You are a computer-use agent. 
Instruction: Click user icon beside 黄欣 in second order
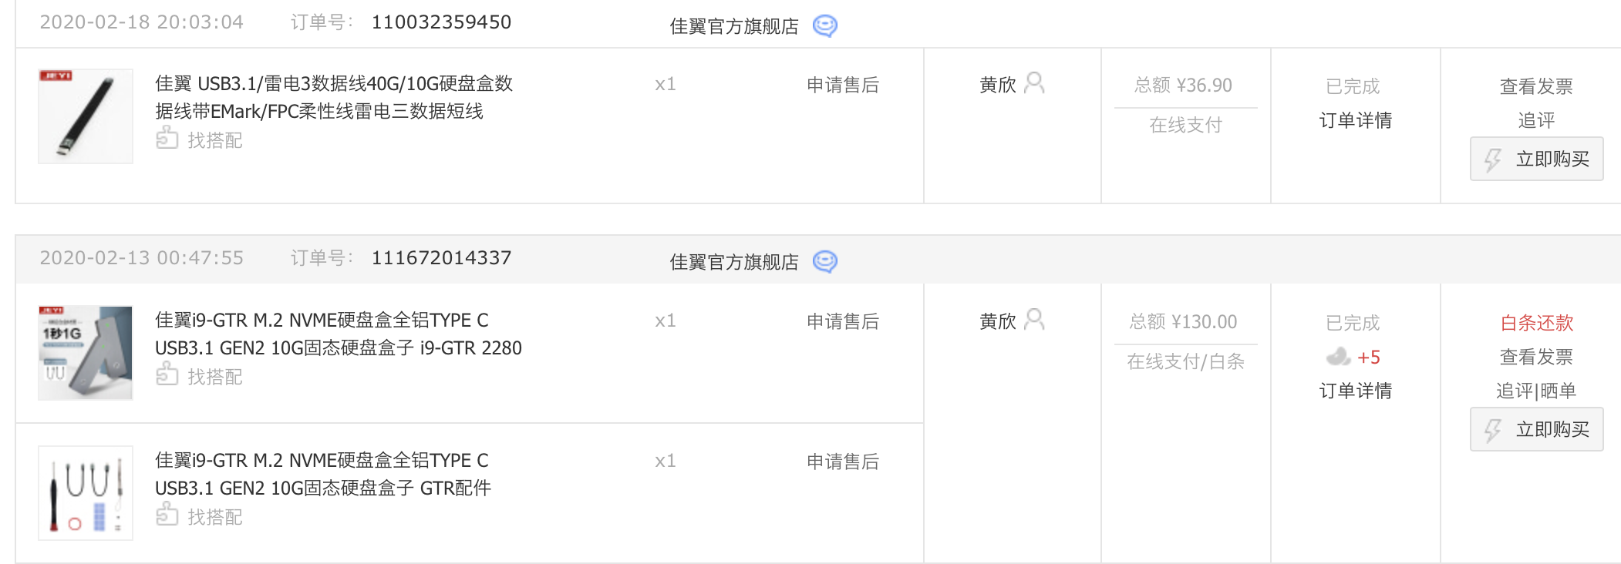point(1034,320)
